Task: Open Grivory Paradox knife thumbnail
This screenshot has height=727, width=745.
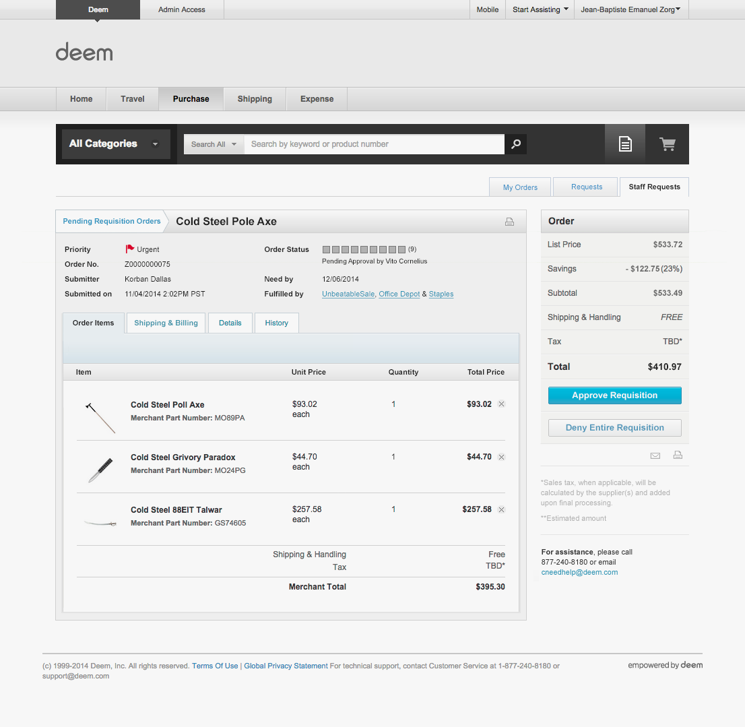Action: [x=100, y=470]
